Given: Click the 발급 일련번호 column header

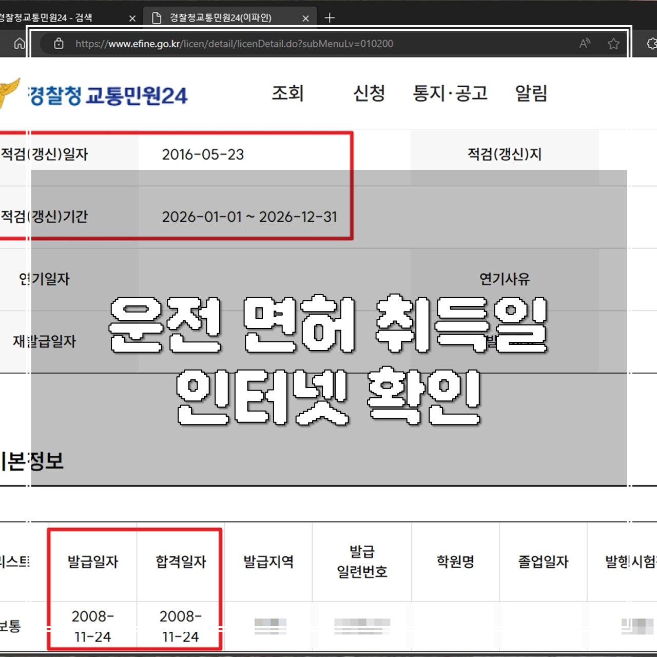Looking at the screenshot, I should (x=362, y=562).
